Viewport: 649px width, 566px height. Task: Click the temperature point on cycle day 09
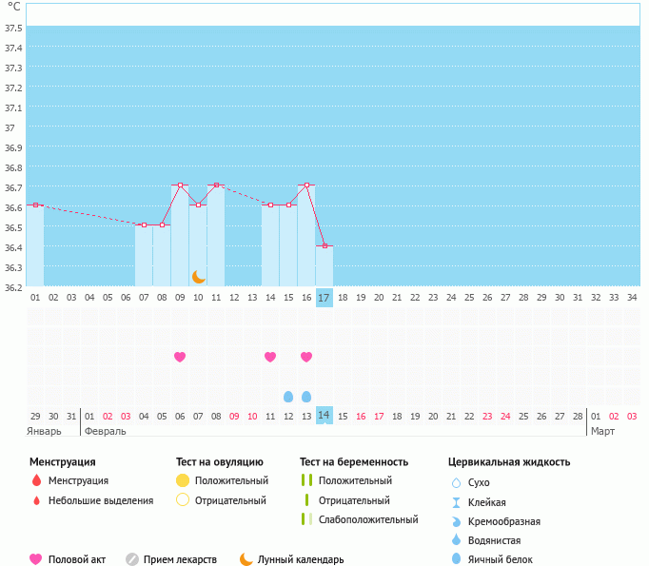click(180, 185)
